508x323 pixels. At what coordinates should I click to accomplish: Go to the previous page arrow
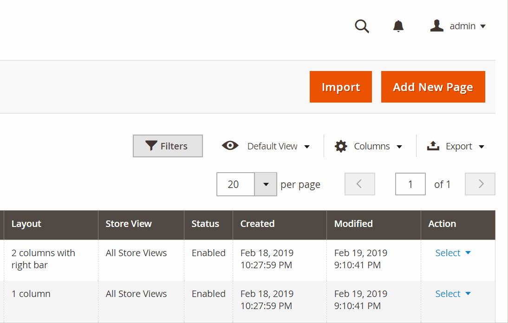[359, 184]
